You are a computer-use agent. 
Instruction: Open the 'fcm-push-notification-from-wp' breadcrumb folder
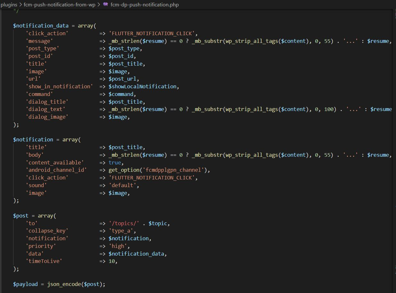coord(60,4)
